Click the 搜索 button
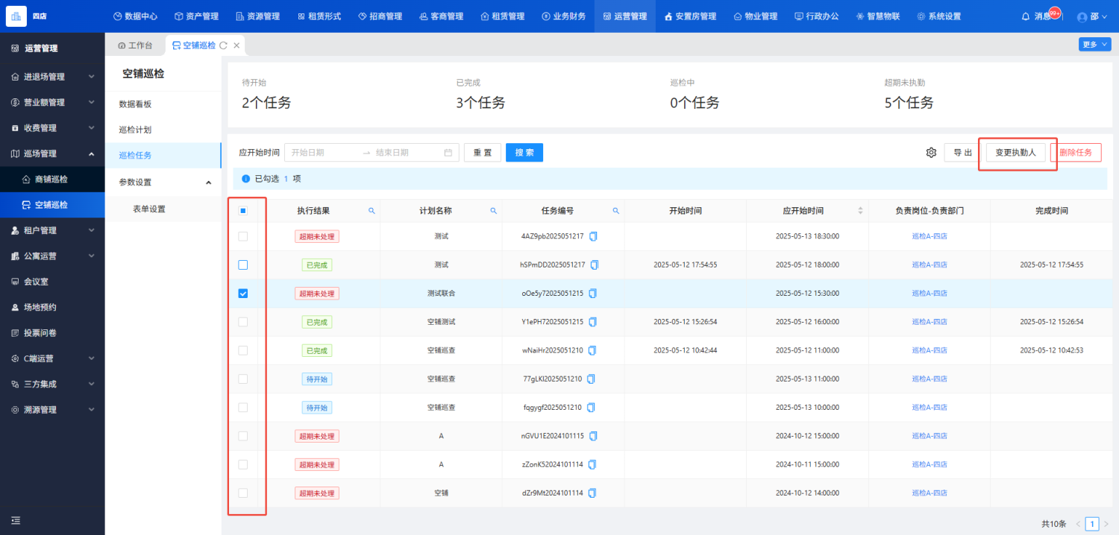Image resolution: width=1119 pixels, height=535 pixels. pyautogui.click(x=524, y=153)
